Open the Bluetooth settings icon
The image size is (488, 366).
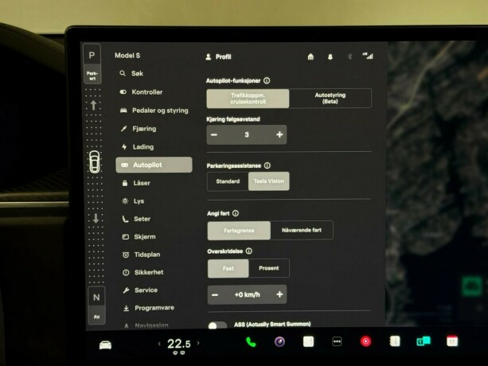coord(349,57)
